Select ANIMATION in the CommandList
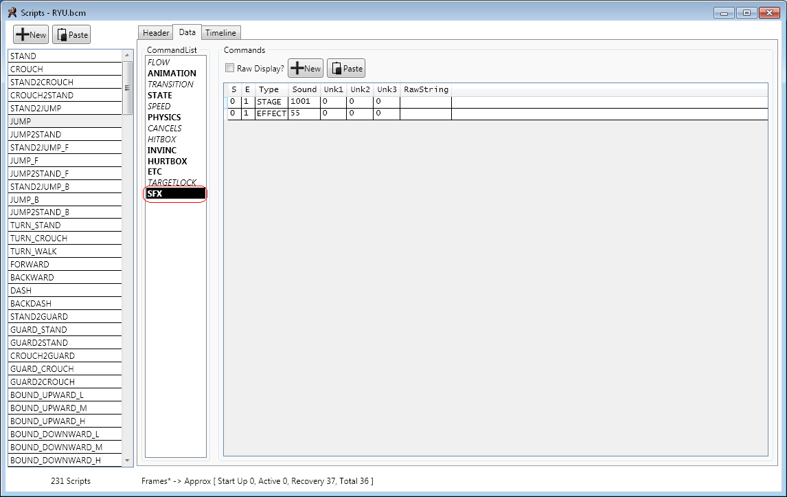This screenshot has height=497, width=787. [172, 74]
